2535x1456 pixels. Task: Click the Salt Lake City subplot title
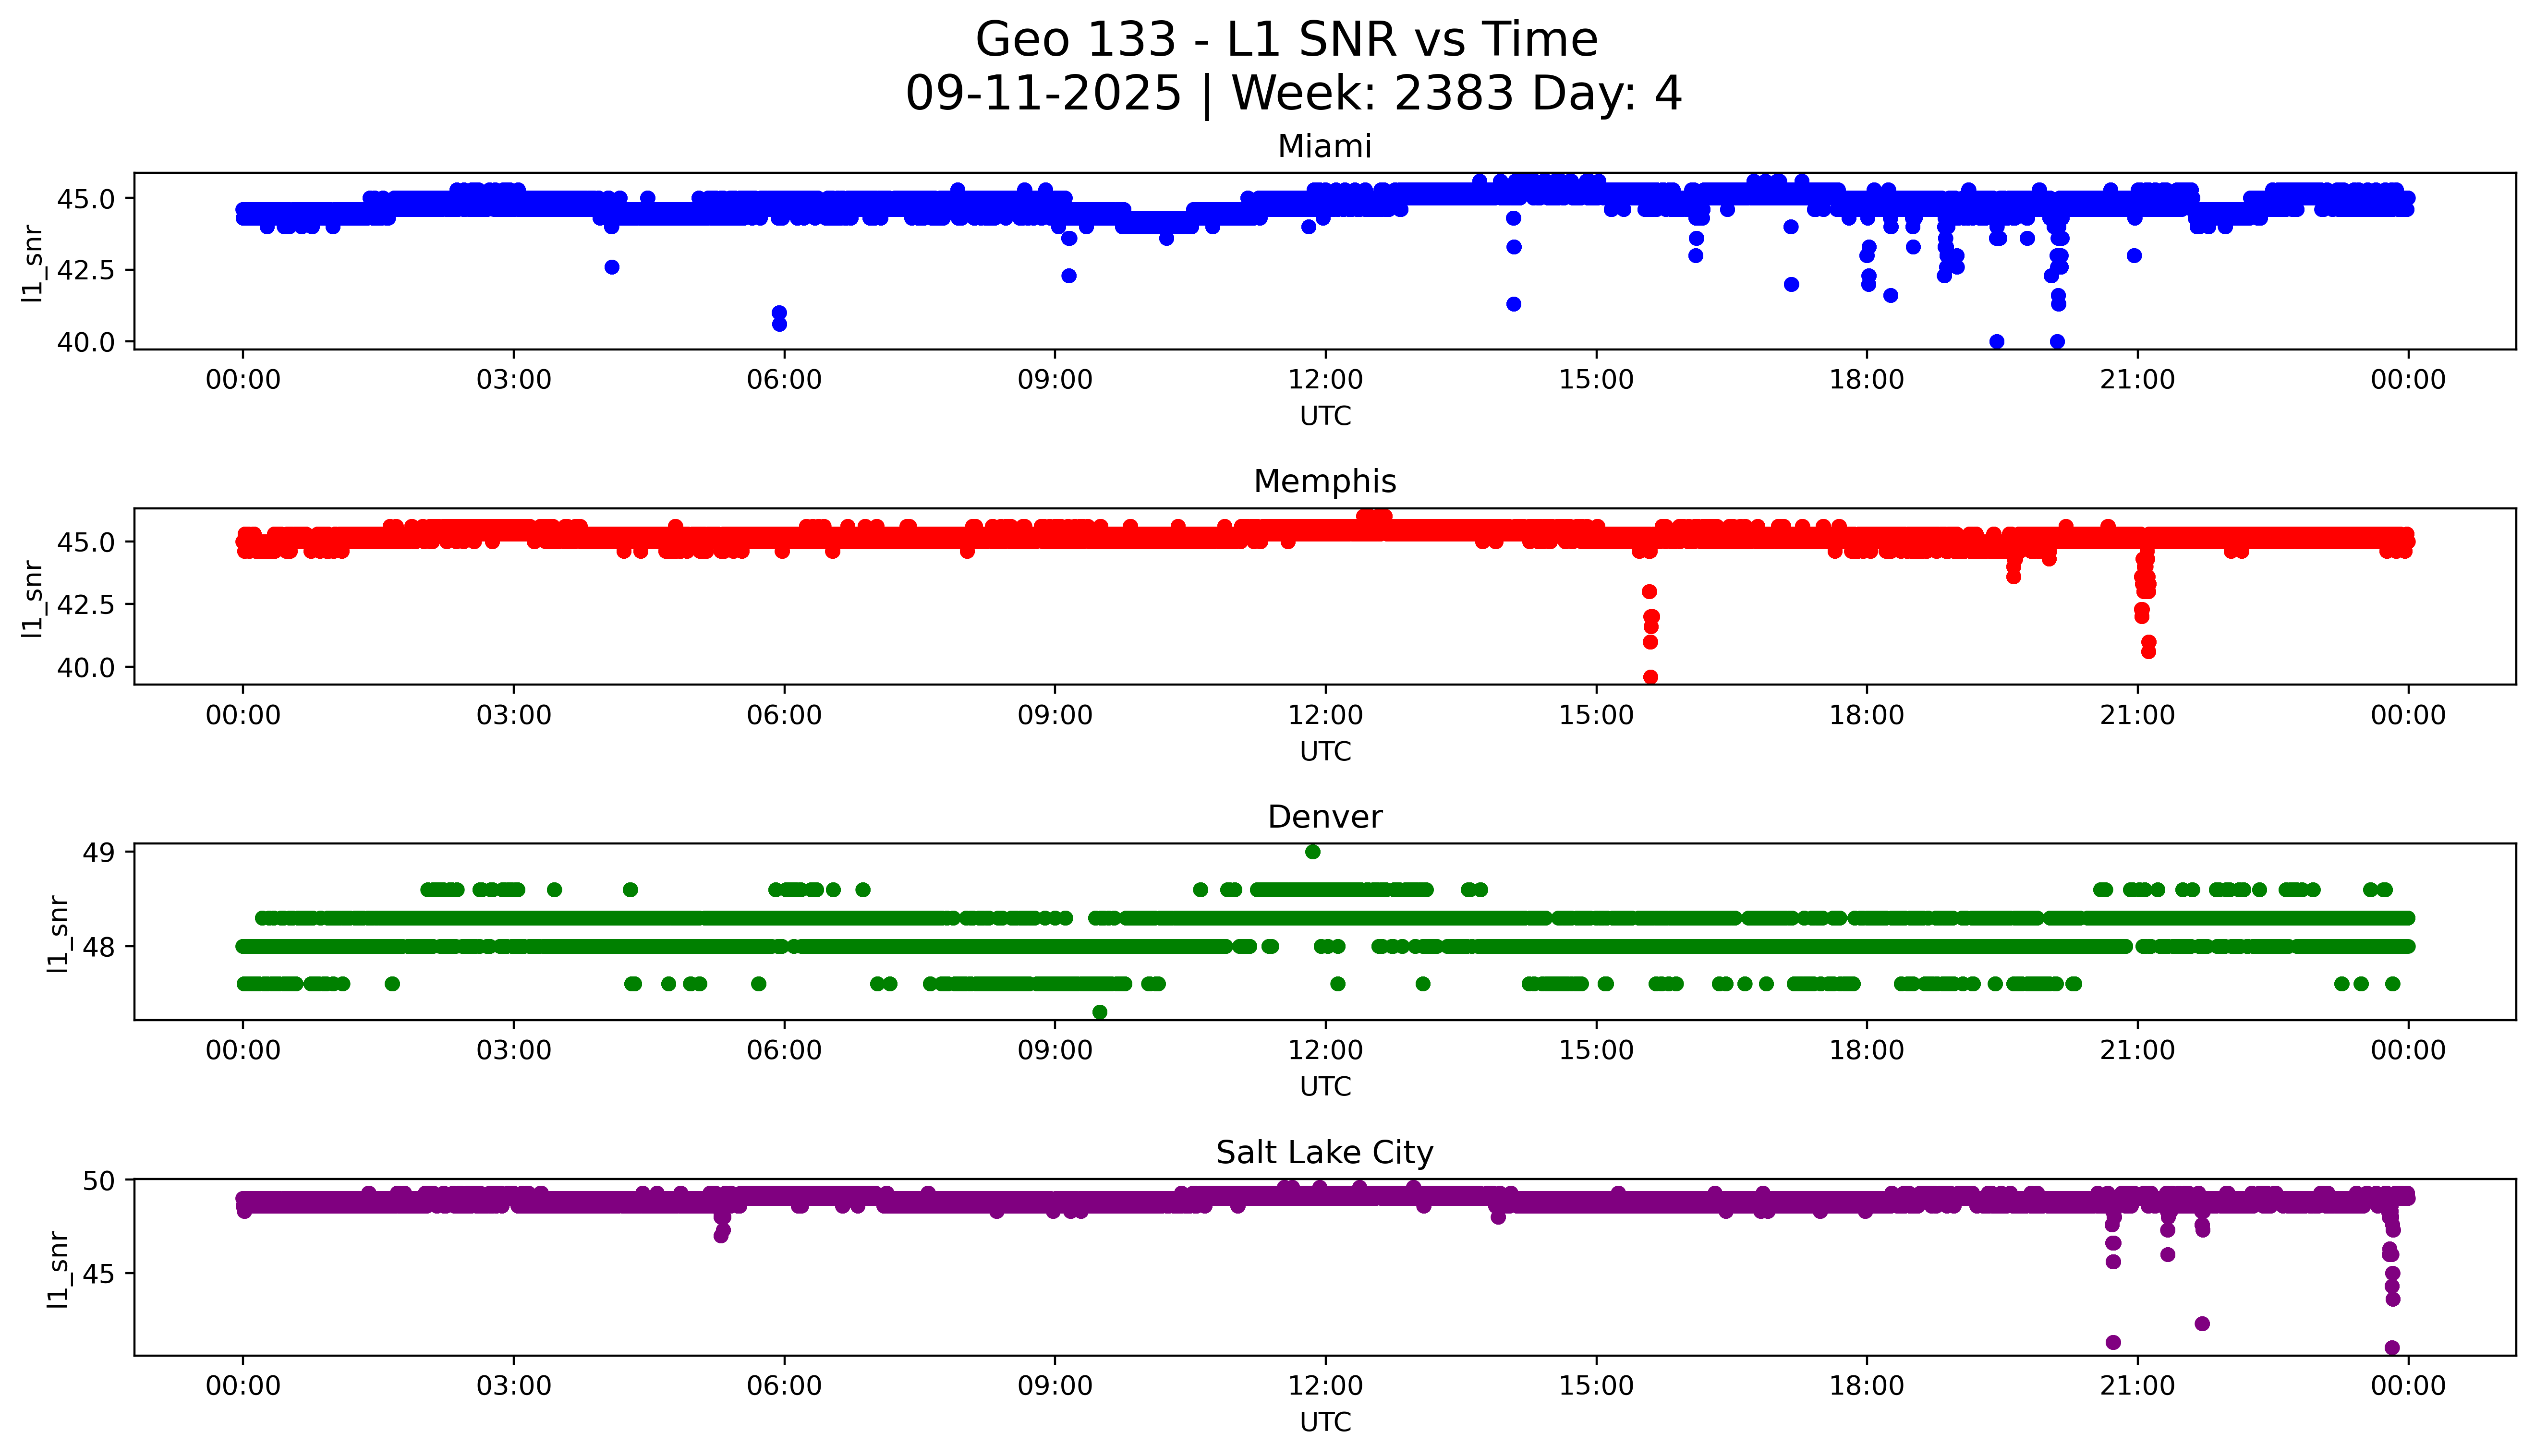pos(1324,1153)
